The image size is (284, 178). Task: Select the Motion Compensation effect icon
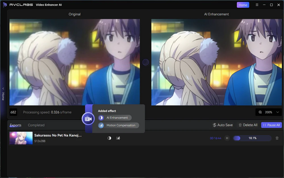pos(101,125)
